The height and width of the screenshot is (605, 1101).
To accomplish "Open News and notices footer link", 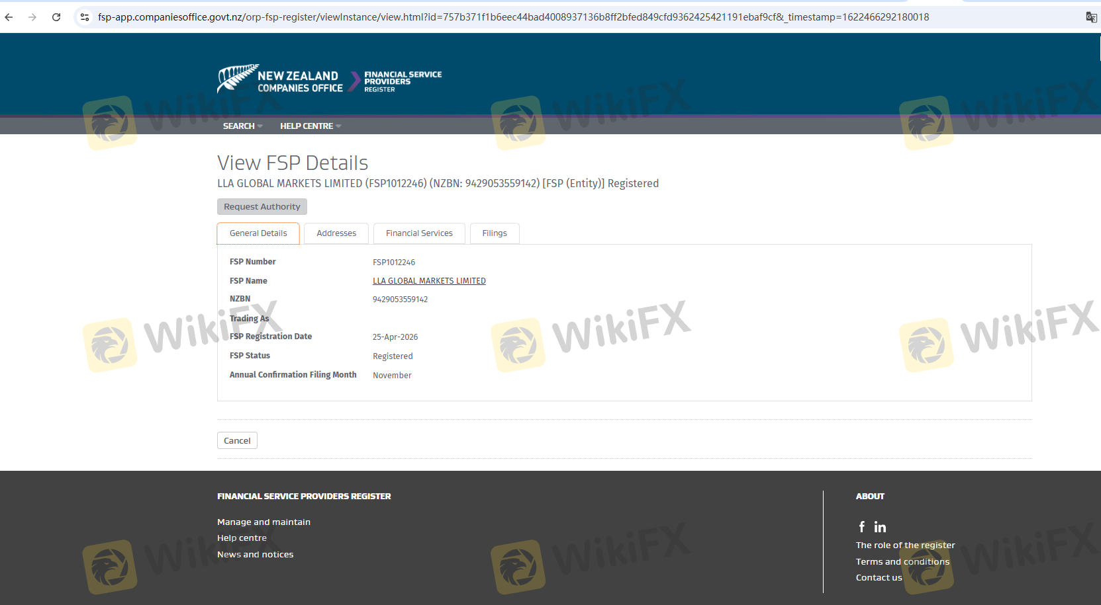I will click(x=255, y=555).
